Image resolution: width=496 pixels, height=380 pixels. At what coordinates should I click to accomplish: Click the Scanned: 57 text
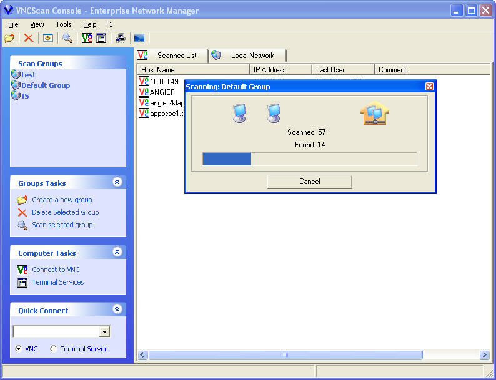point(307,132)
